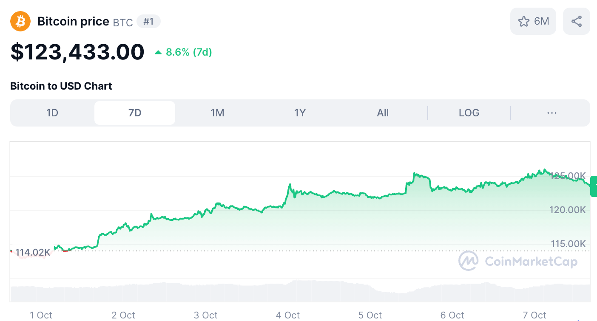
Task: Click the $123,433.00 price value
Action: 77,51
